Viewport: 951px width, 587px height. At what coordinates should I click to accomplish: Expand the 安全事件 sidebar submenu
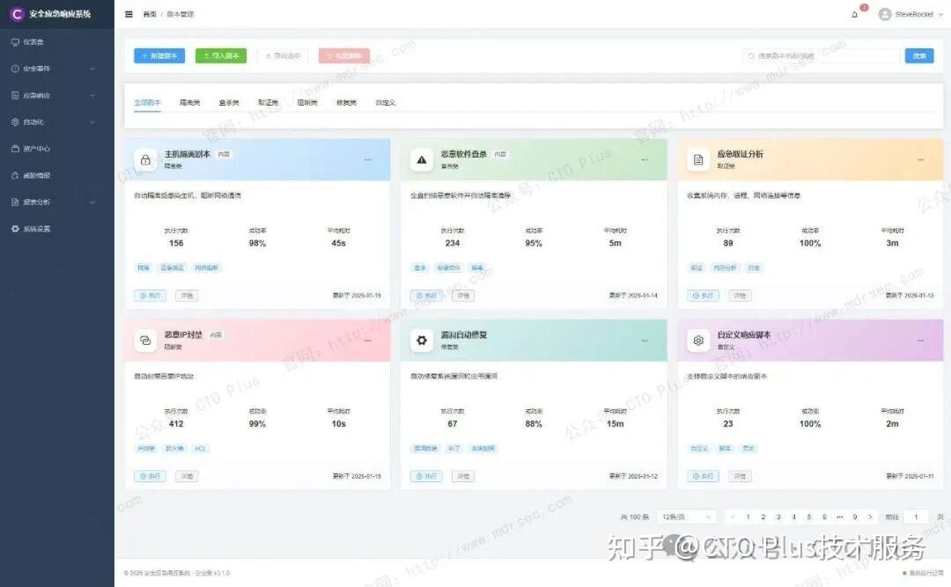coord(92,69)
